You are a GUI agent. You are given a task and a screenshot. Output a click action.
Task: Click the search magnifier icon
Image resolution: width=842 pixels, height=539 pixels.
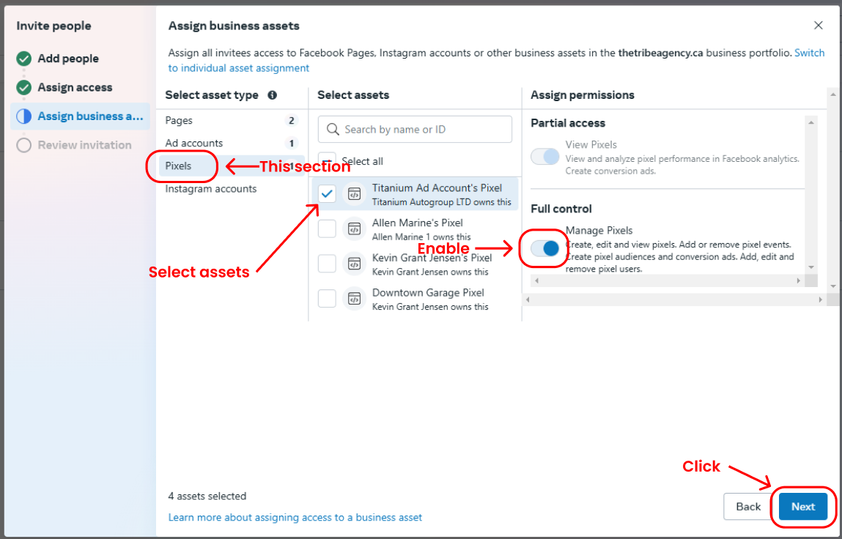click(333, 130)
